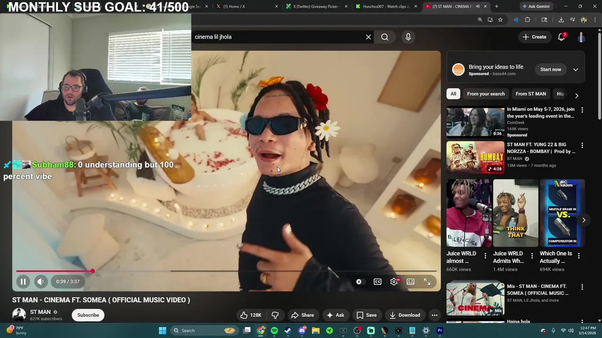The image size is (602, 338).
Task: Click taskbar volume speaker icon
Action: click(x=571, y=330)
